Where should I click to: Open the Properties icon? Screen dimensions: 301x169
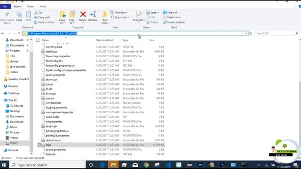pos(139,15)
